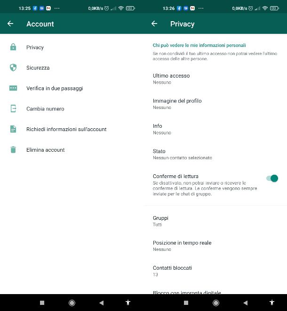Screen dimensions: 287x311
Task: Select Elimina account option
Action: 72,150
